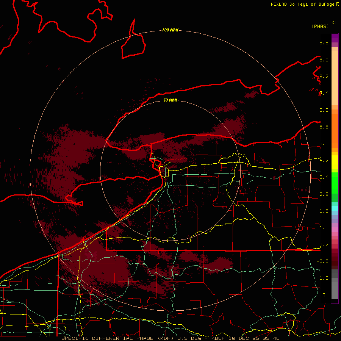This screenshot has height=341, width=341.
Task: Pick the large peach band of the color bar
Action: point(335,78)
